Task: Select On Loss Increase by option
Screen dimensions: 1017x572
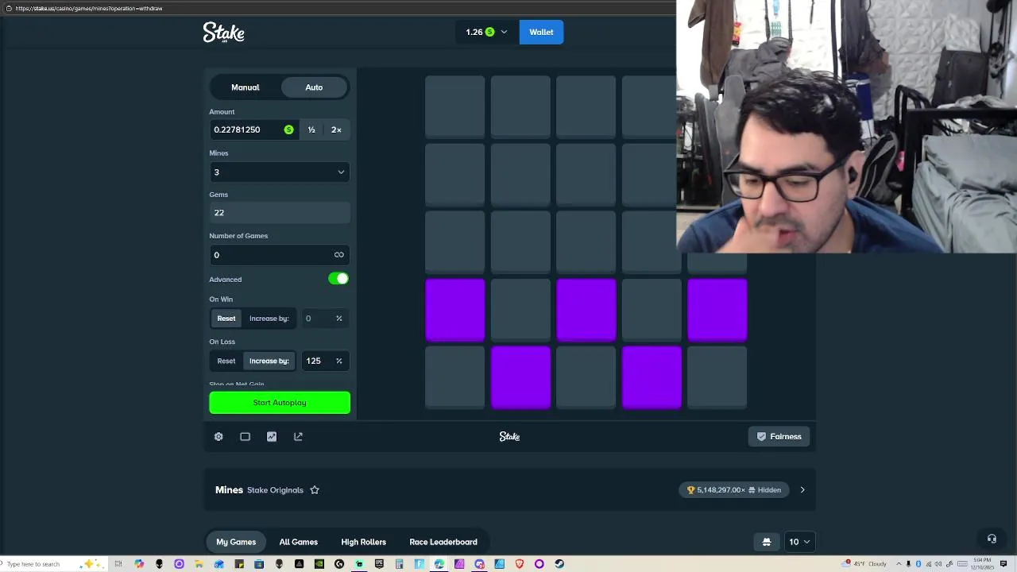Action: click(269, 361)
